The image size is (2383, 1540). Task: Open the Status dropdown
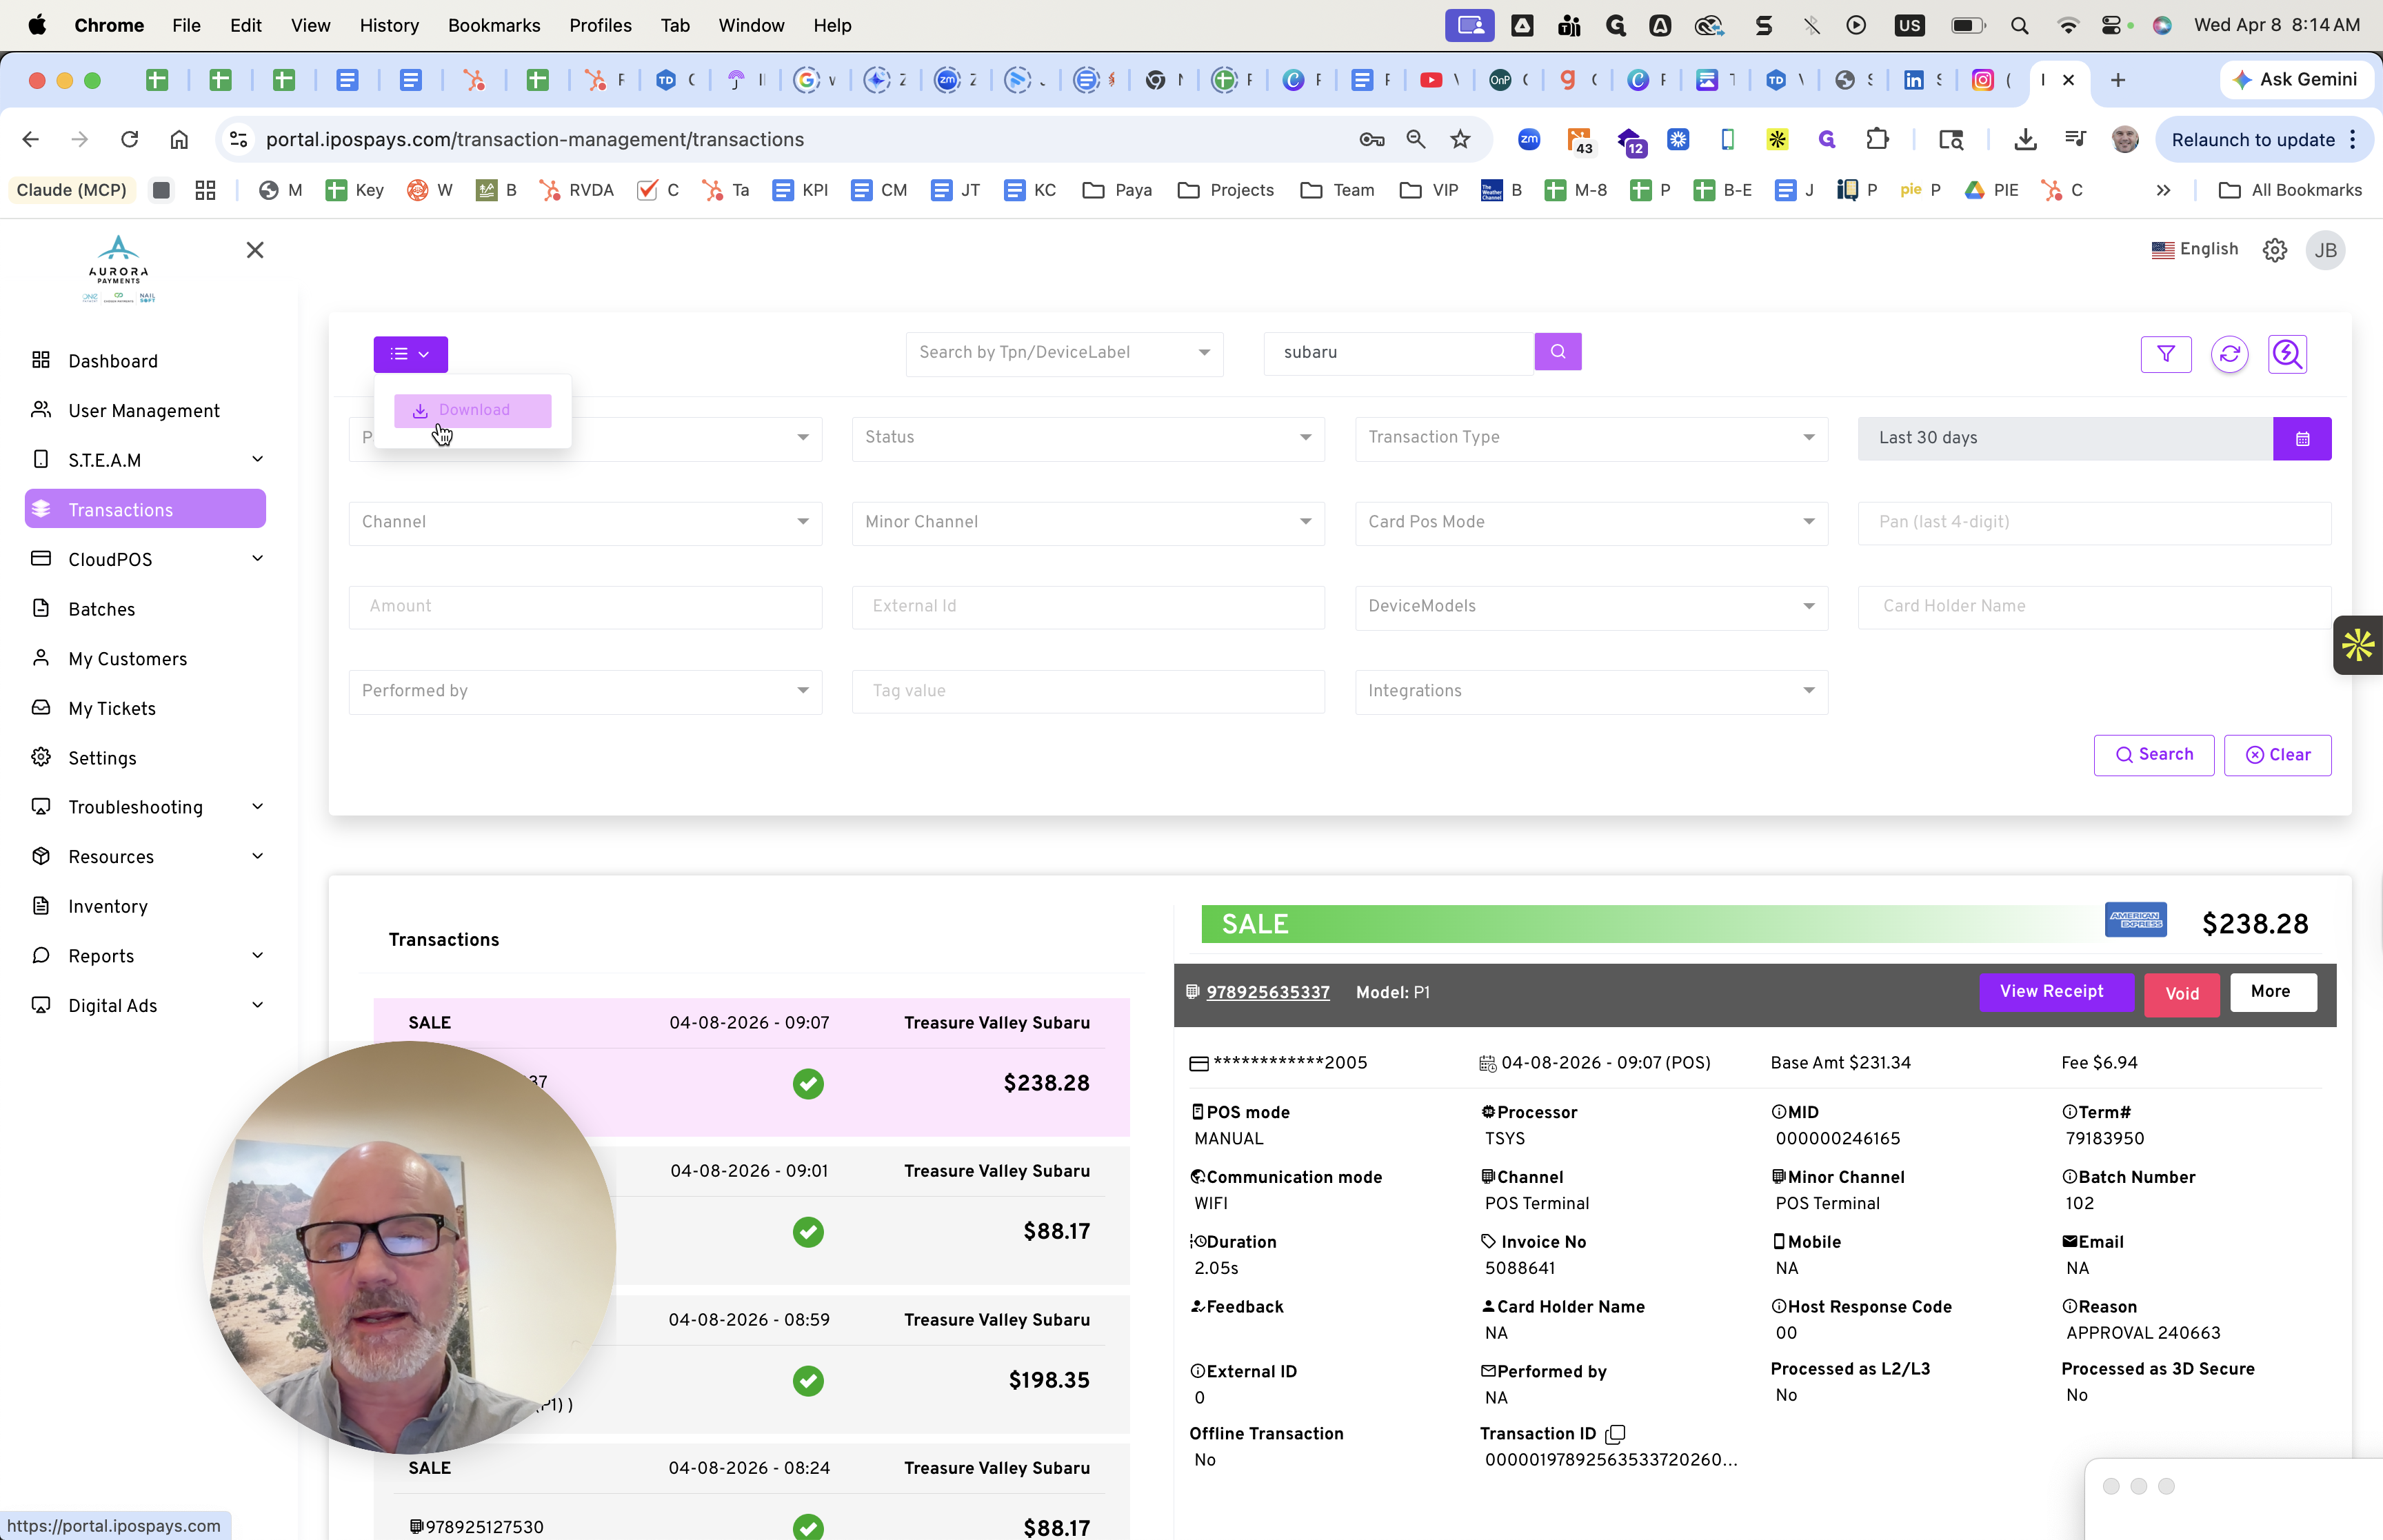click(x=1087, y=438)
